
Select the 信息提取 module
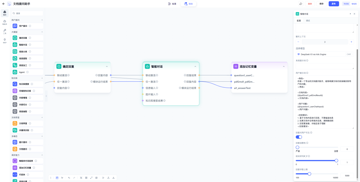[27, 58]
